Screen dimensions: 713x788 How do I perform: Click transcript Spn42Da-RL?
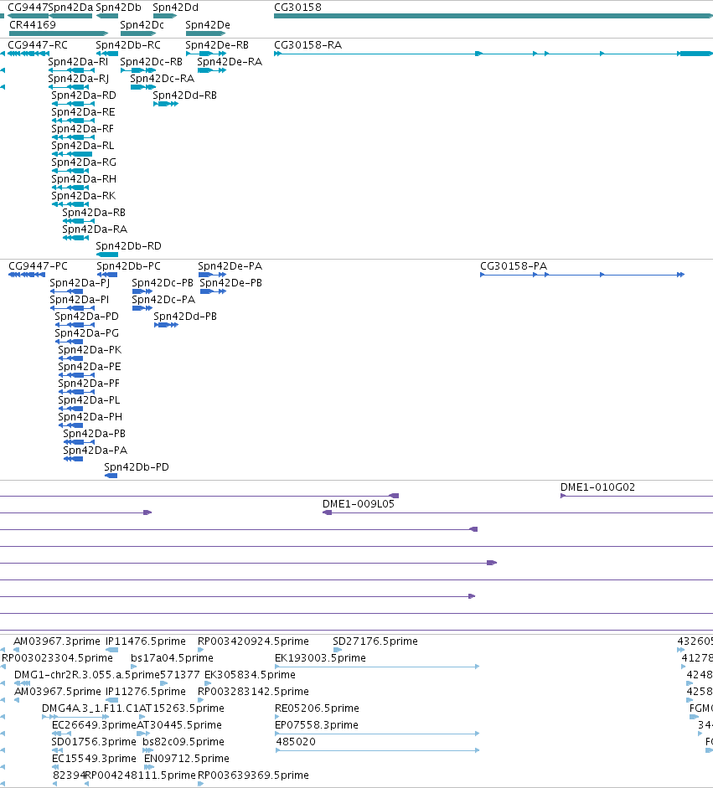(82, 145)
